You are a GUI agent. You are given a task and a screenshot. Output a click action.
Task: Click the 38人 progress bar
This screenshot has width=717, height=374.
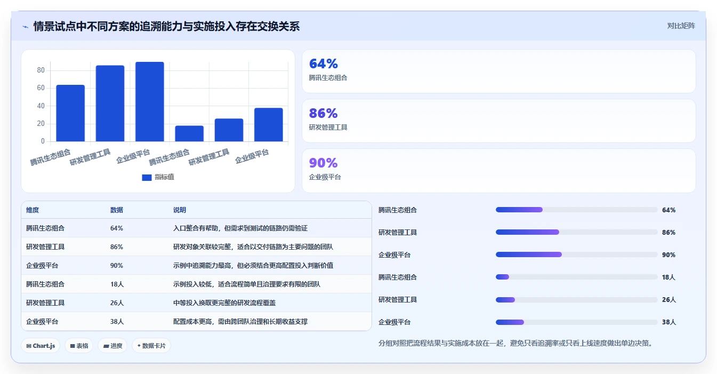click(577, 322)
